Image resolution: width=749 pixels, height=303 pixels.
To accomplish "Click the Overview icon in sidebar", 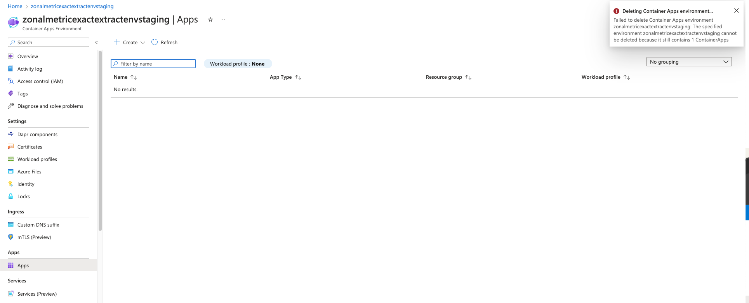I will 11,56.
